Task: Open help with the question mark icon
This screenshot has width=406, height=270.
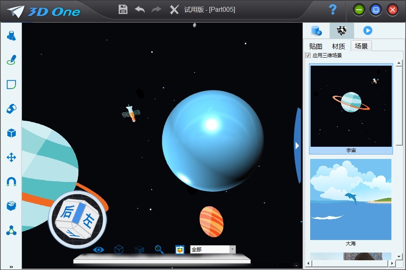Action: click(333, 10)
